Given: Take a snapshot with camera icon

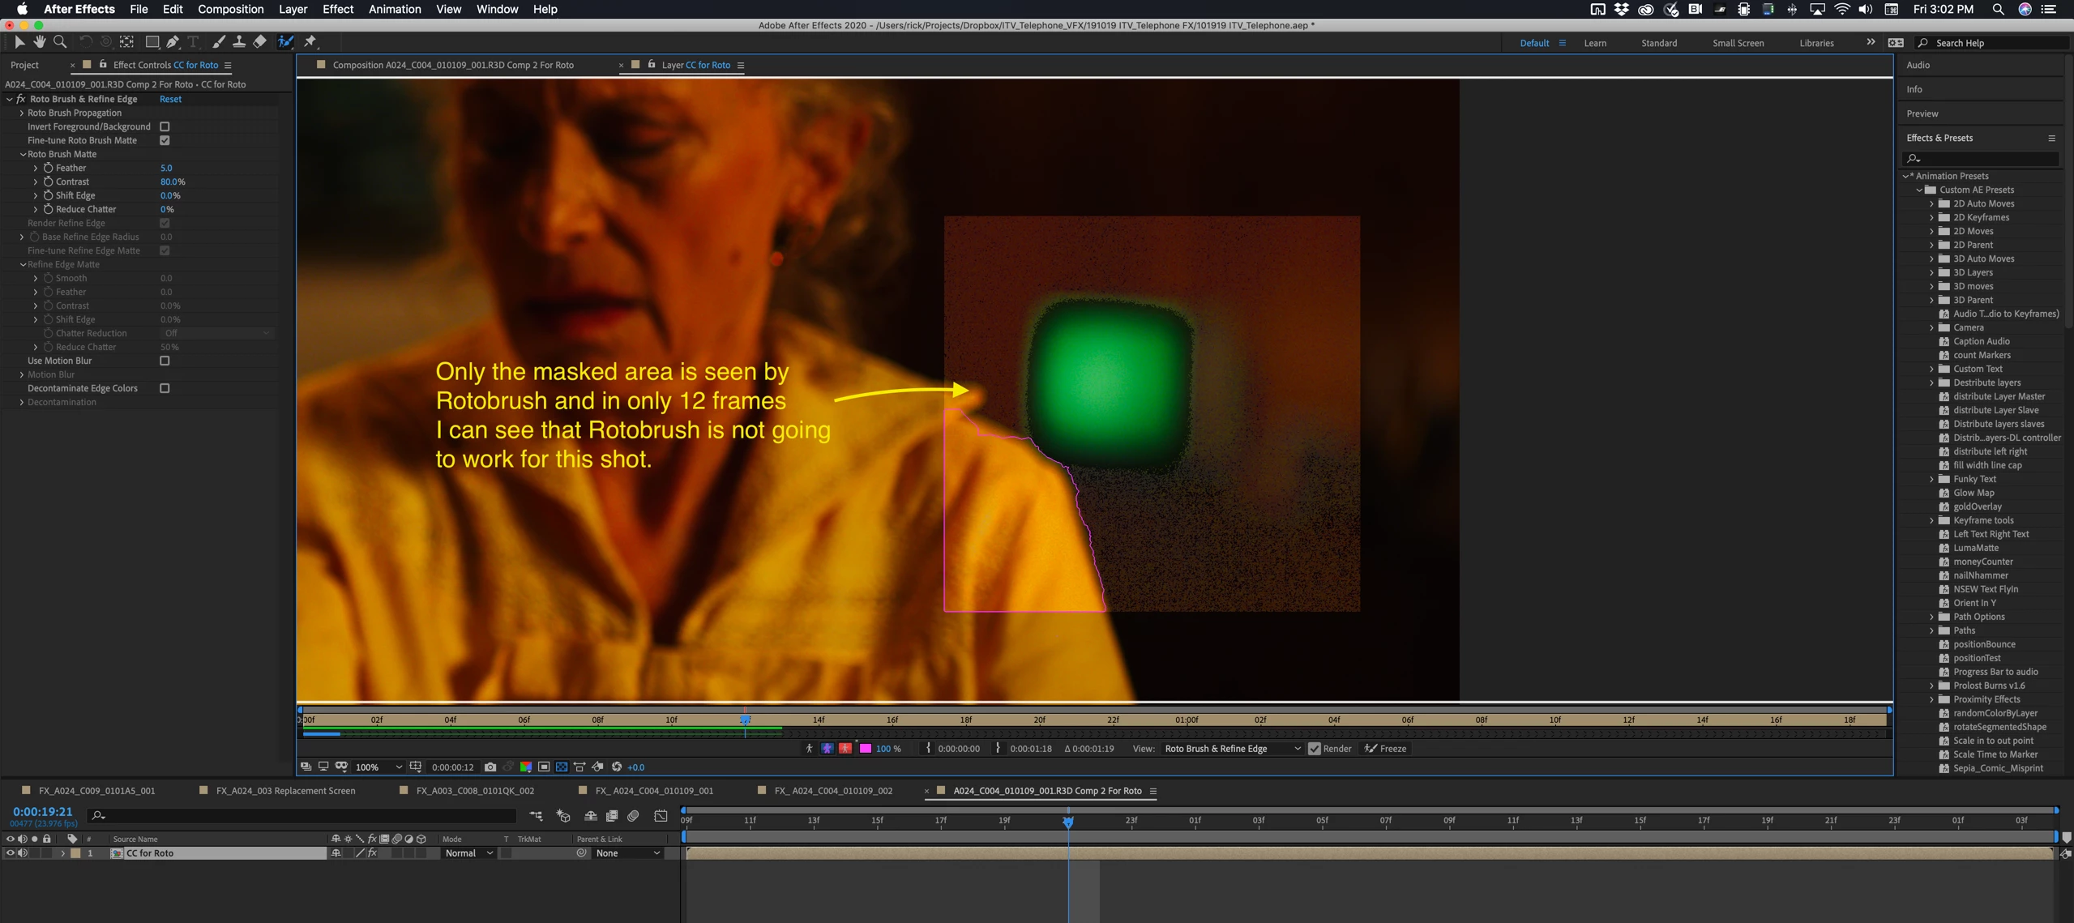Looking at the screenshot, I should [490, 767].
